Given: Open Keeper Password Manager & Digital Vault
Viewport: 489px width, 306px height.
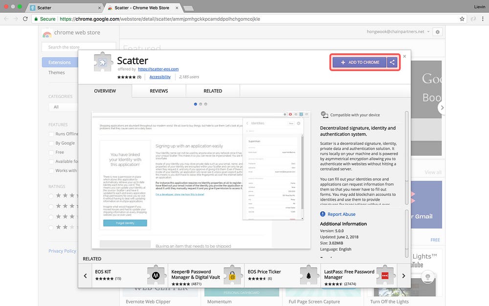Looking at the screenshot, I should pos(196,275).
